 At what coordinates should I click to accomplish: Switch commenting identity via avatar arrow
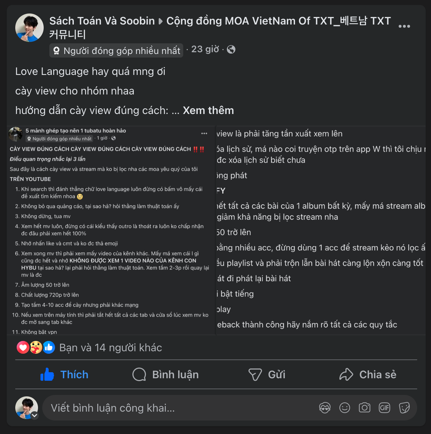pos(34,415)
